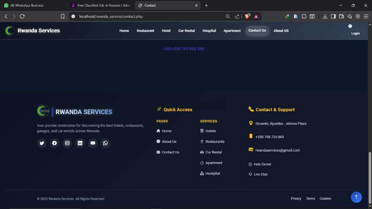Open the Terms footer link
The image size is (372, 209).
[x=310, y=198]
